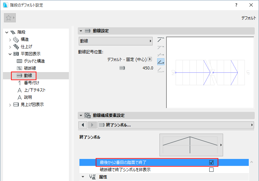Open the 終了シンボル... page dropdown

coord(176,125)
